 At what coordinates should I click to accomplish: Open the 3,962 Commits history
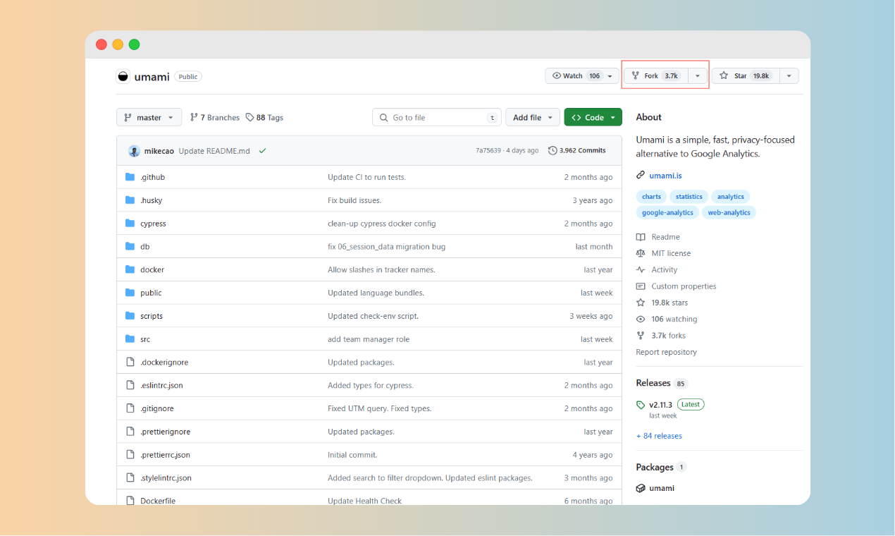click(x=576, y=150)
